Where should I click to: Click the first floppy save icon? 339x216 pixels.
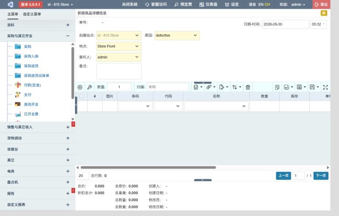(x=300, y=87)
